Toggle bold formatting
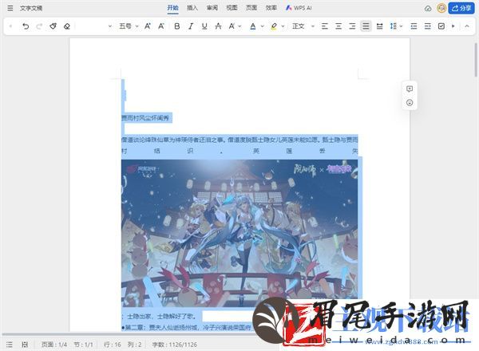Image resolution: width=479 pixels, height=351 pixels. 177,26
